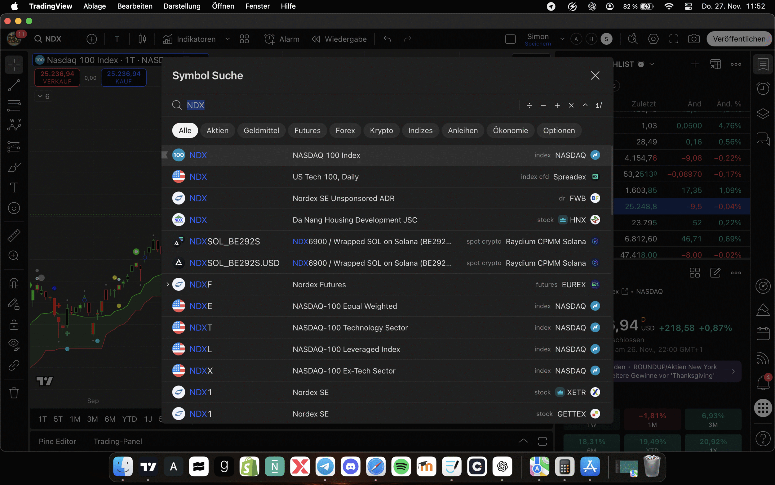Screen dimensions: 775x485
Task: Take a snapshot with camera icon
Action: pyautogui.click(x=693, y=39)
